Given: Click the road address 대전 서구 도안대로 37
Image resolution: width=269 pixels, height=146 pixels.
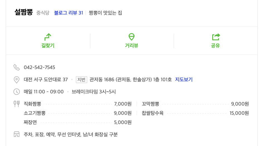Looking at the screenshot, I should 46,80.
